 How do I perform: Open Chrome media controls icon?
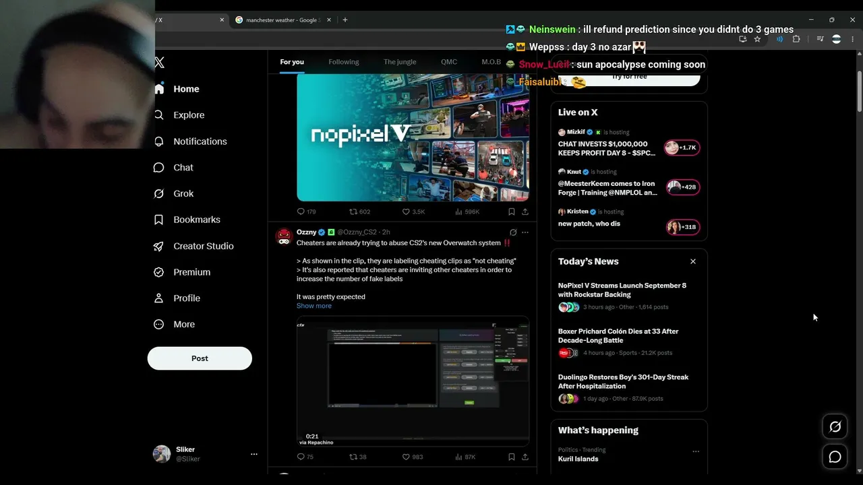820,39
